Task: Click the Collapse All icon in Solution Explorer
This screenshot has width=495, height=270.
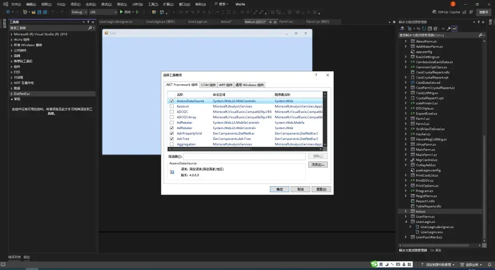Action: (x=429, y=29)
